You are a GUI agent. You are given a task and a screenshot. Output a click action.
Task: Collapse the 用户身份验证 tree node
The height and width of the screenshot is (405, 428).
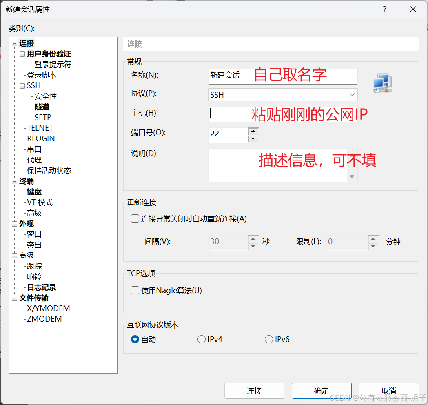[22, 54]
